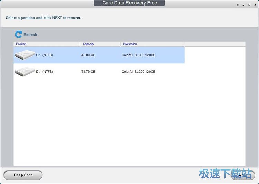
Task: Click the Next button
Action: (243, 175)
